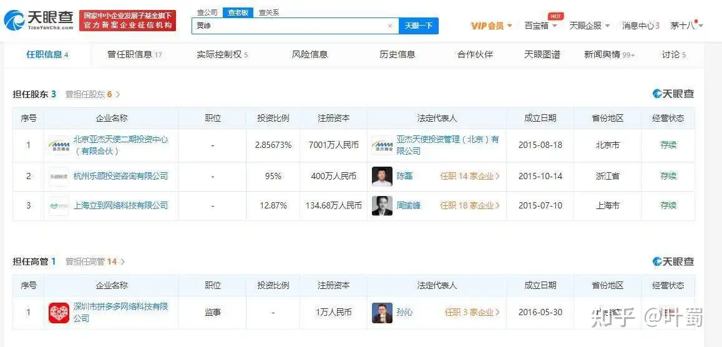Switch to the 曾任职信息 tab
Image resolution: width=722 pixels, height=347 pixels.
(134, 54)
